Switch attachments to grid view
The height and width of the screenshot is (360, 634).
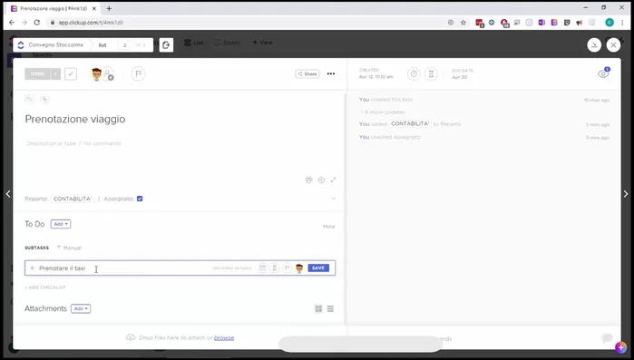(x=318, y=308)
